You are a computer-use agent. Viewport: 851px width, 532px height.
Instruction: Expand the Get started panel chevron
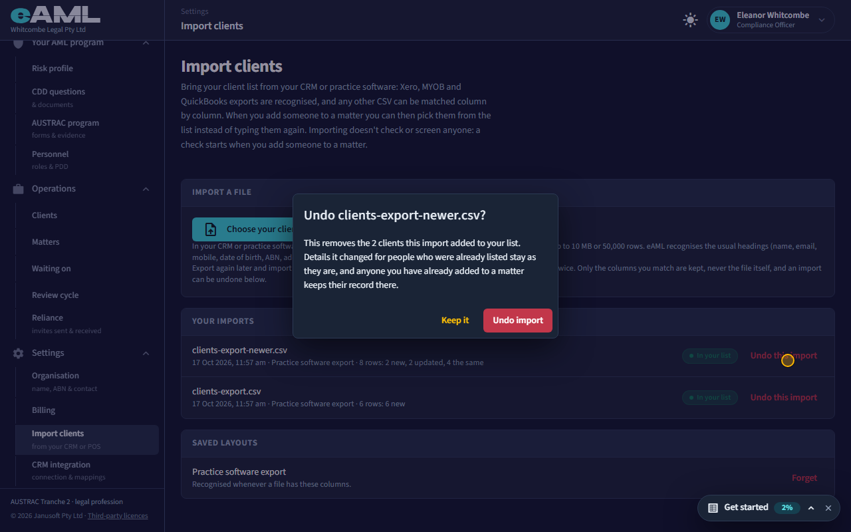point(811,507)
